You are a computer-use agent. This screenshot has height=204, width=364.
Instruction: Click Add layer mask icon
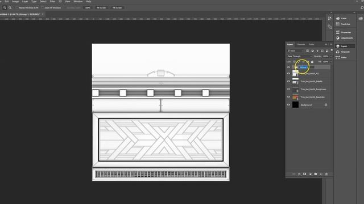pyautogui.click(x=305, y=174)
